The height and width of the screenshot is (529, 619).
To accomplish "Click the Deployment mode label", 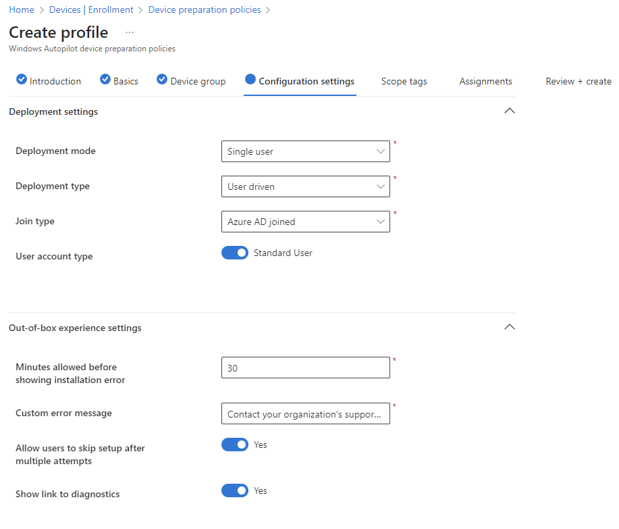I will (x=55, y=151).
